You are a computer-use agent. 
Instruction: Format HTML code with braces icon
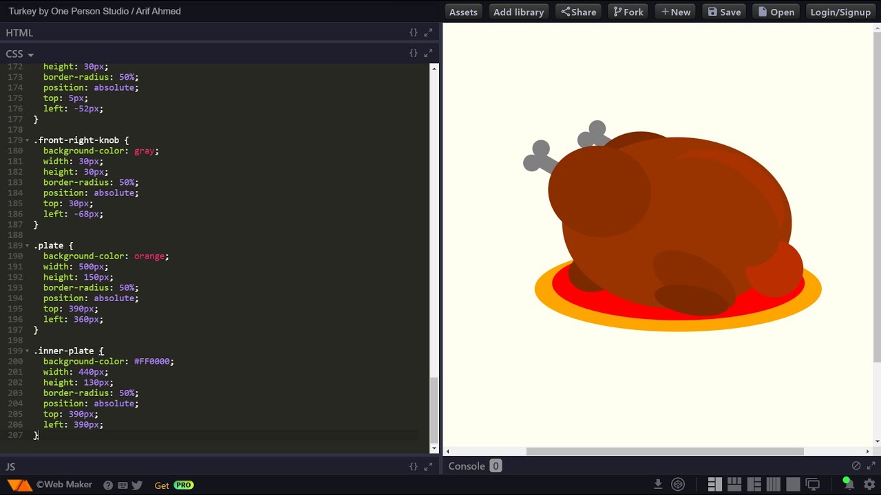pos(413,32)
